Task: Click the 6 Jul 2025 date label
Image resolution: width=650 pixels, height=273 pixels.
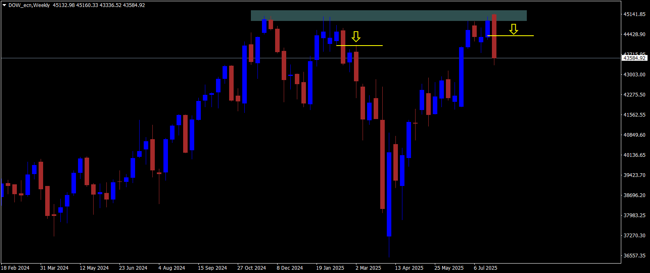Action: (485, 268)
